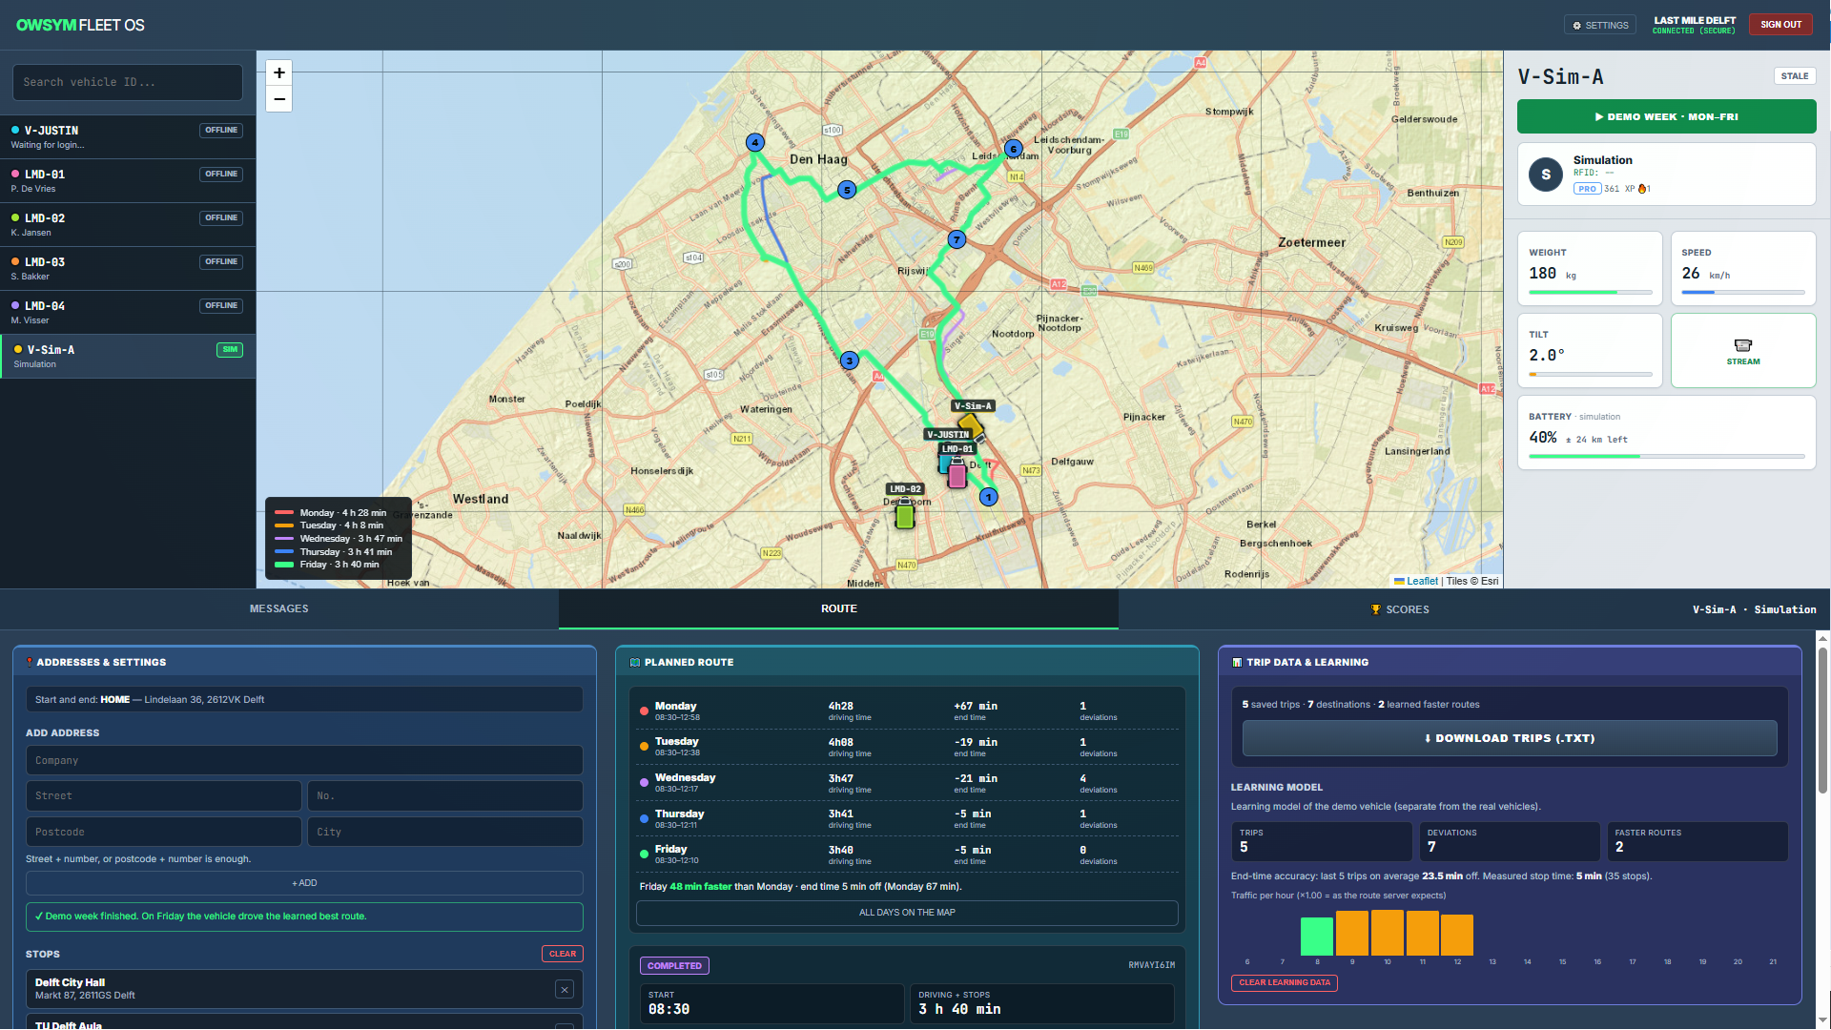1831x1030 pixels.
Task: Click Wednesday entry in map legend
Action: (x=339, y=539)
